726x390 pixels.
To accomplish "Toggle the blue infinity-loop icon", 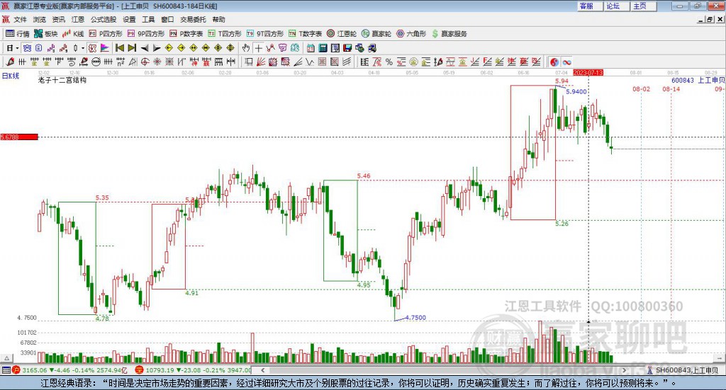I will tap(566, 62).
